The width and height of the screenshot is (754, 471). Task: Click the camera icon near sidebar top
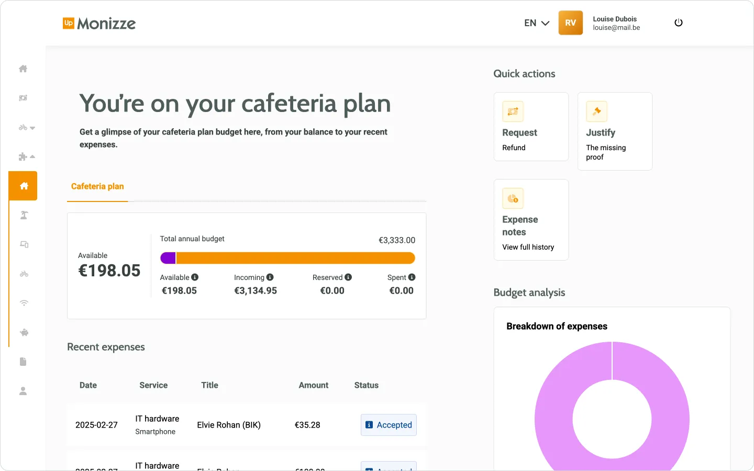click(23, 98)
